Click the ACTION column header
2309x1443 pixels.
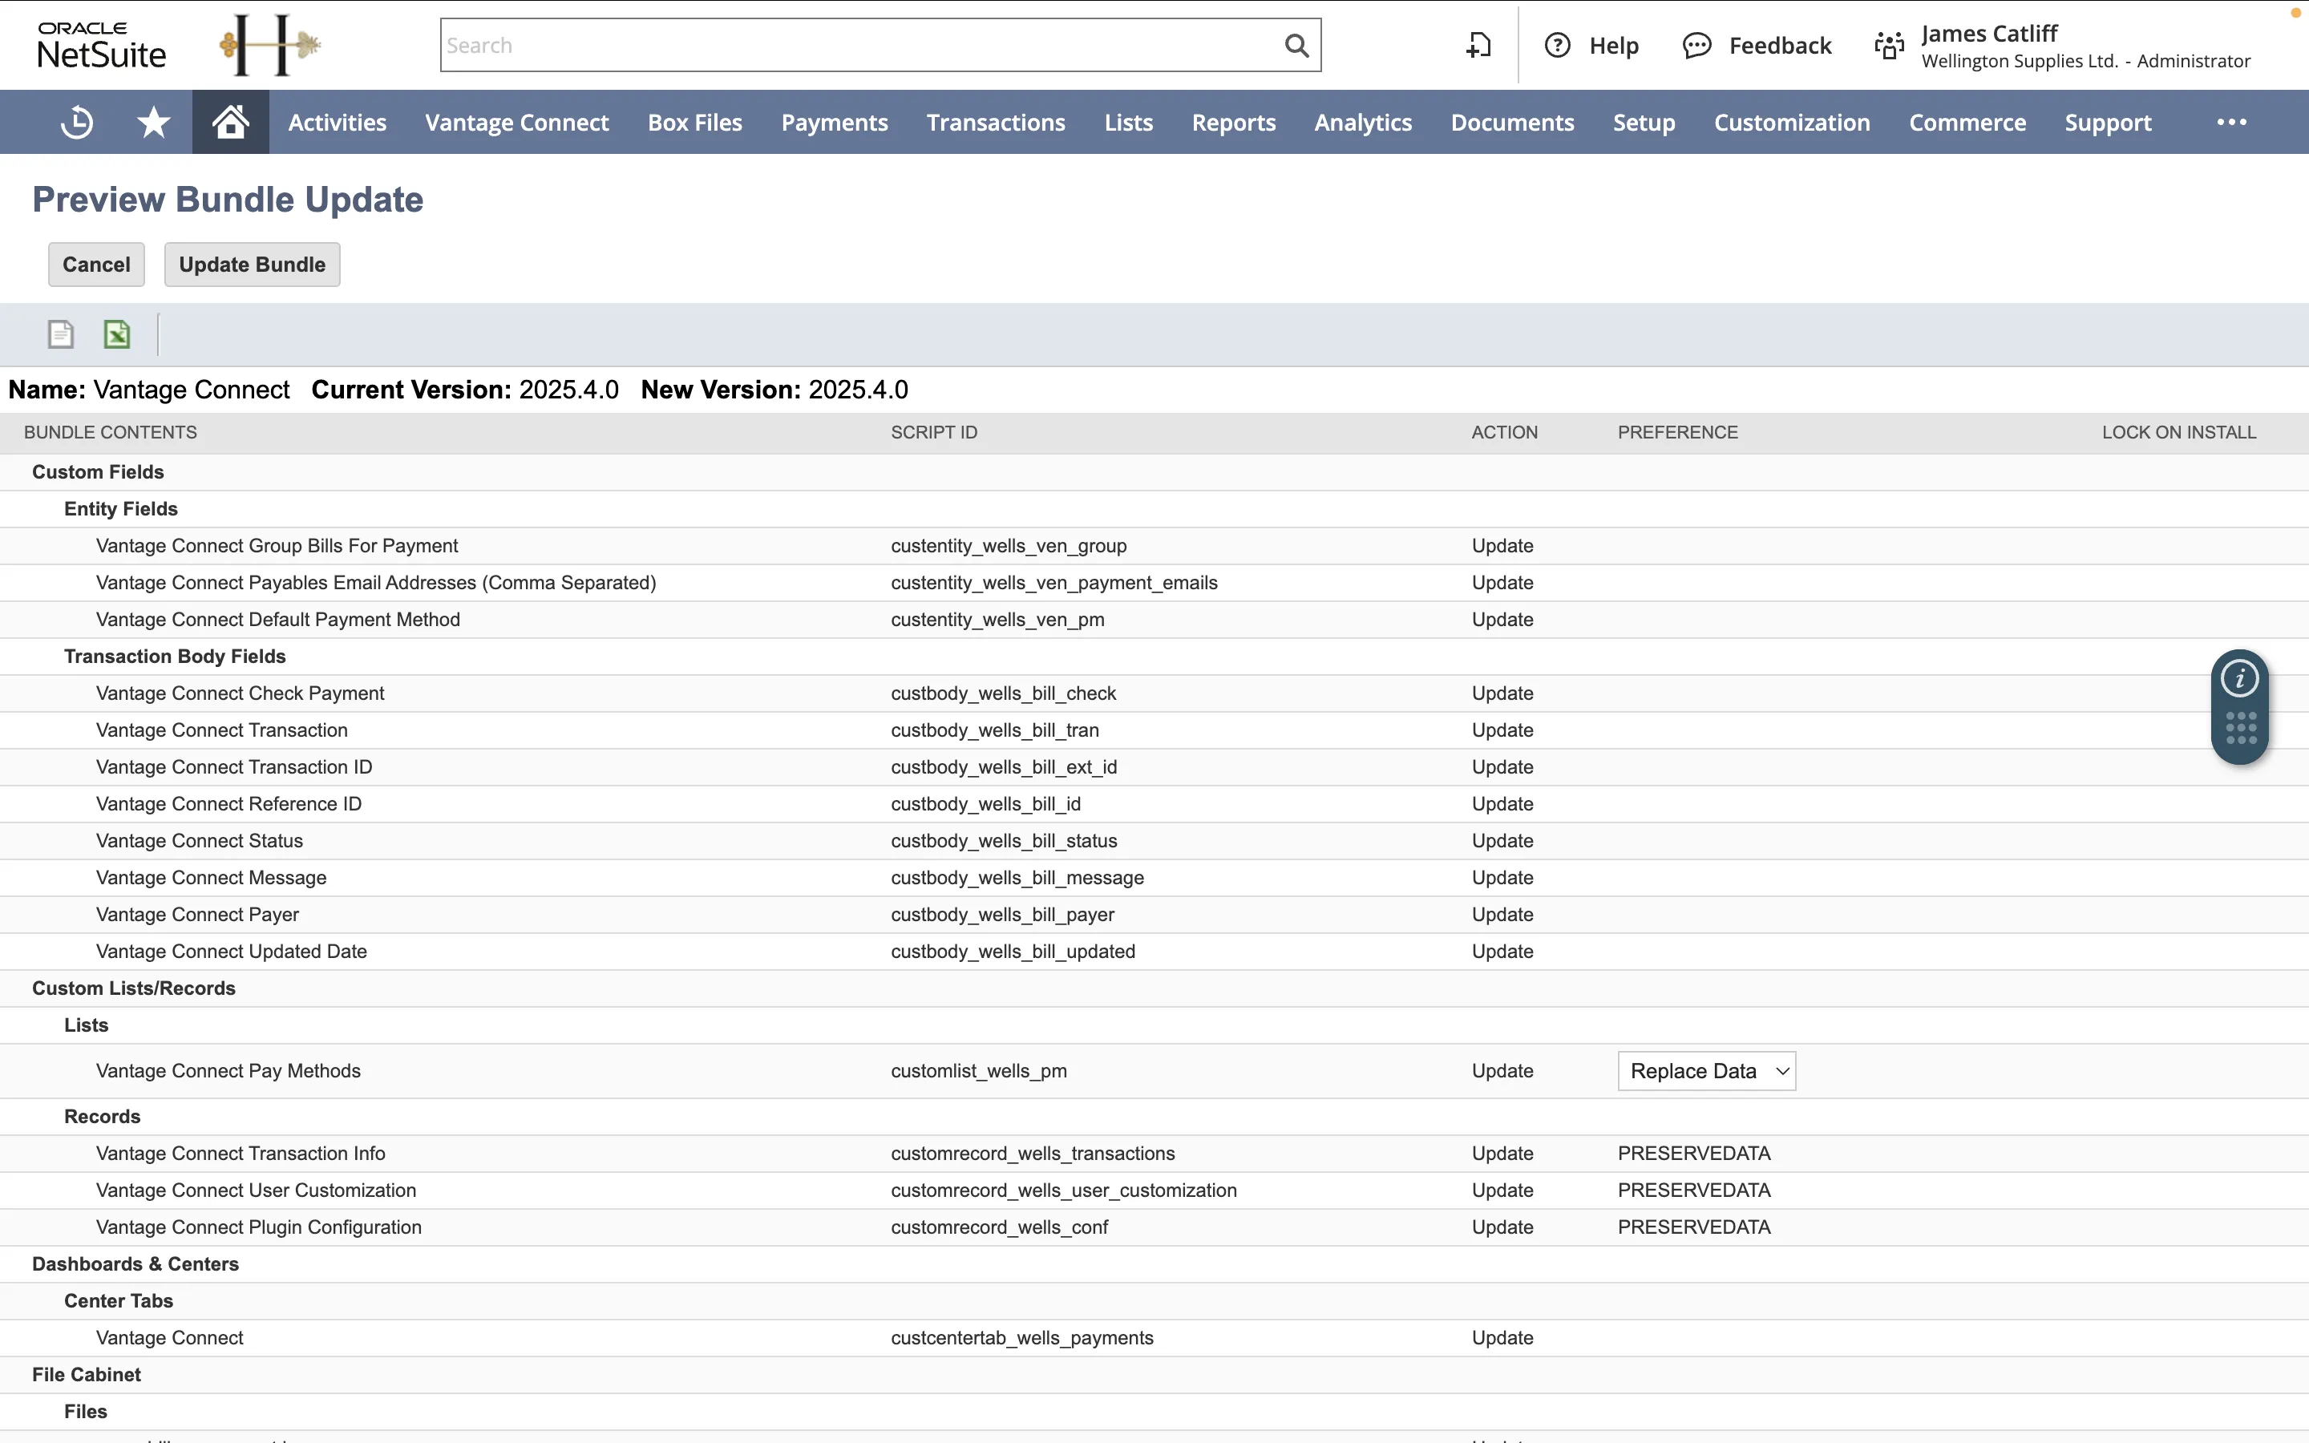point(1505,432)
